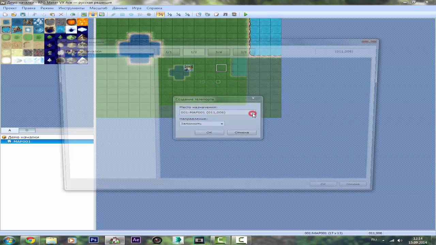Open the Resource Manager icon
The height and width of the screenshot is (245, 436).
tap(207, 14)
